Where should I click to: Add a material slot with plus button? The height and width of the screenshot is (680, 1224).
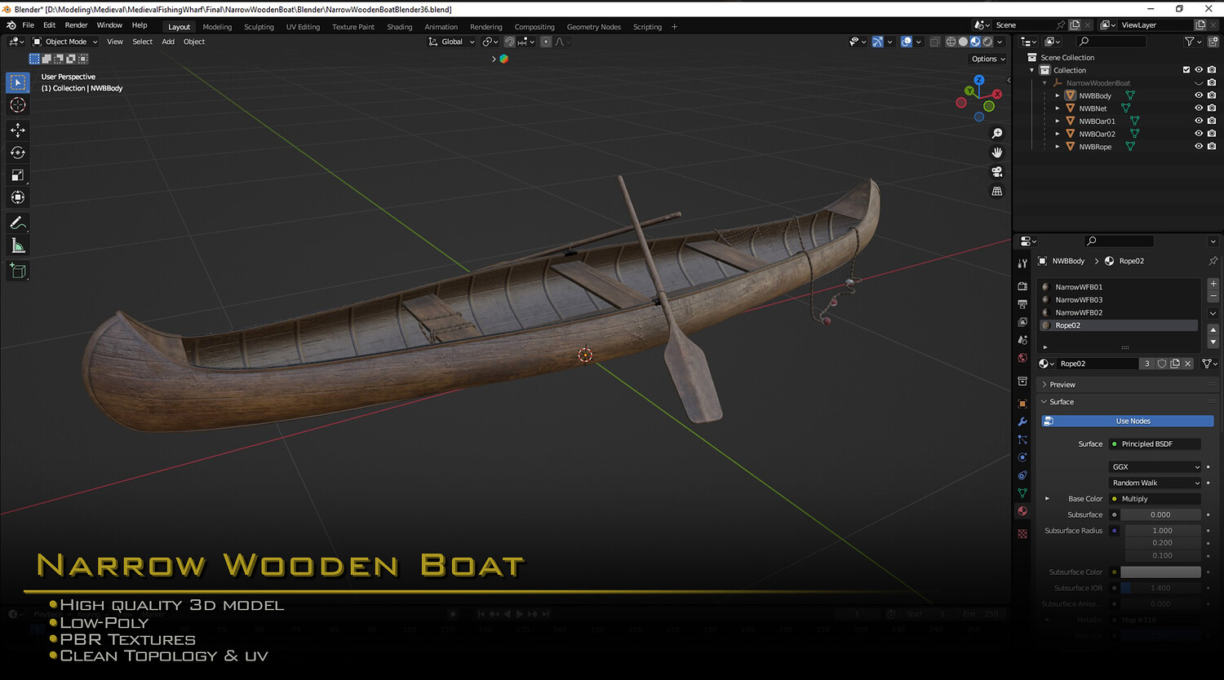1213,284
